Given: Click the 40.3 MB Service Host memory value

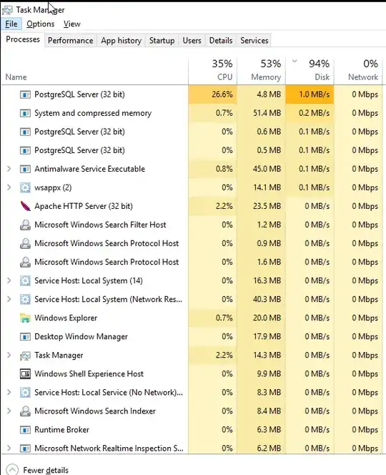Looking at the screenshot, I should coord(267,299).
